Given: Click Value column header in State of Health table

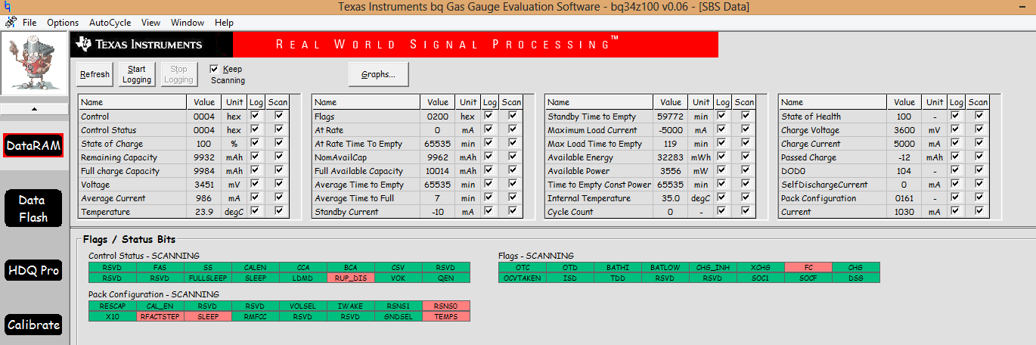Looking at the screenshot, I should 904,102.
